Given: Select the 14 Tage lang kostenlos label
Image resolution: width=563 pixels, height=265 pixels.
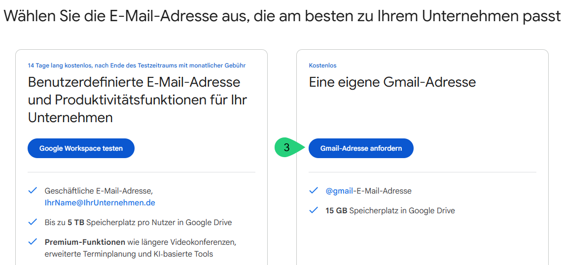Looking at the screenshot, I should click(x=137, y=65).
